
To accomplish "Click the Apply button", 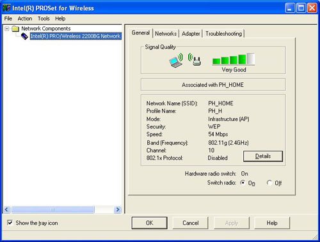I will click(232, 223).
